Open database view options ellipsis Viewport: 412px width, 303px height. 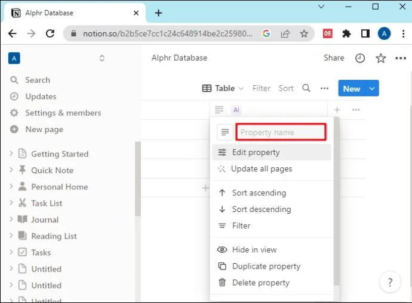pyautogui.click(x=324, y=88)
